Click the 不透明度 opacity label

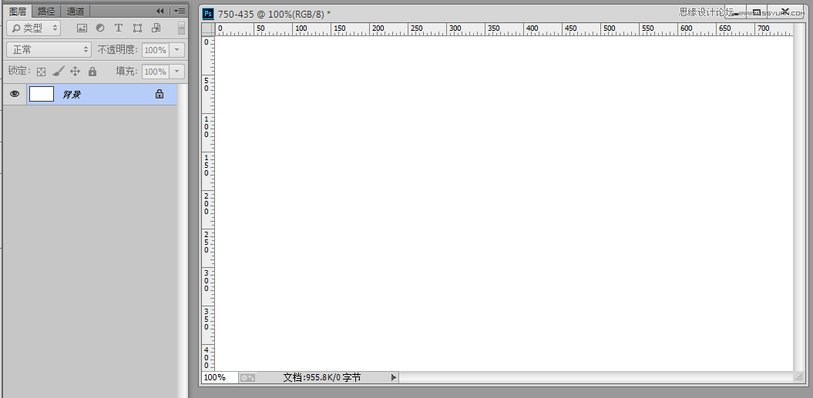point(117,50)
